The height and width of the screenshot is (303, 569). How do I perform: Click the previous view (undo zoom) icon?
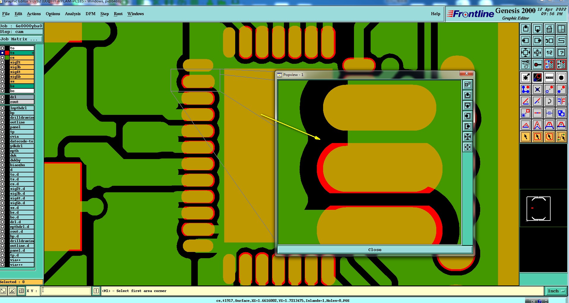[549, 41]
